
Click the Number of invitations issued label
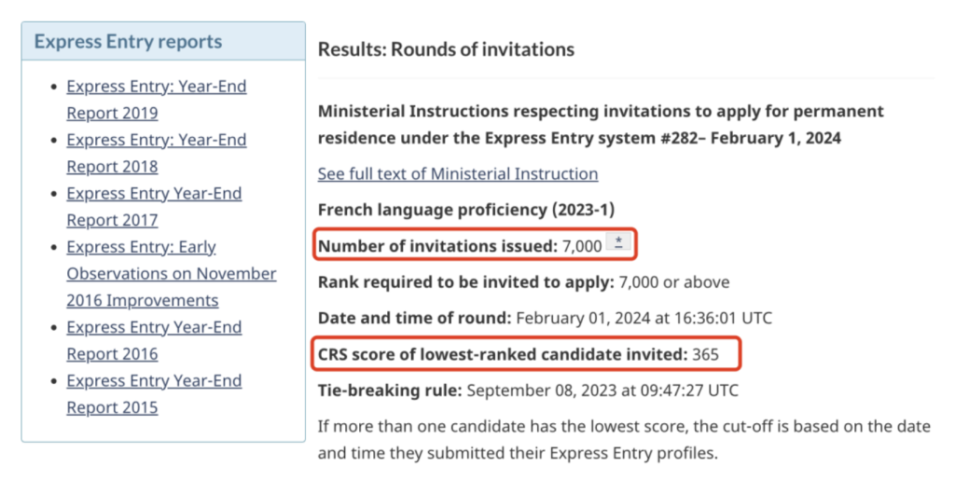[x=436, y=246]
